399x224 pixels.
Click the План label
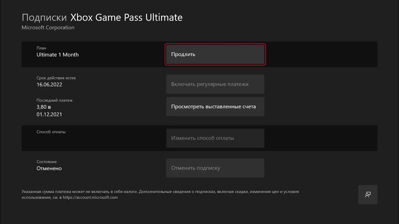pyautogui.click(x=41, y=48)
